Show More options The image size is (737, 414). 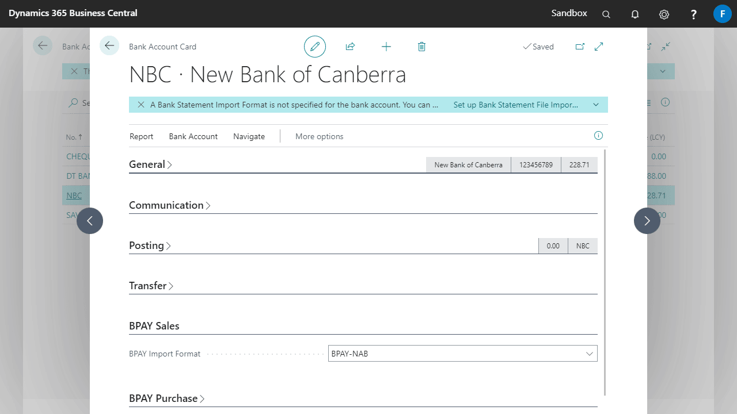pyautogui.click(x=319, y=136)
